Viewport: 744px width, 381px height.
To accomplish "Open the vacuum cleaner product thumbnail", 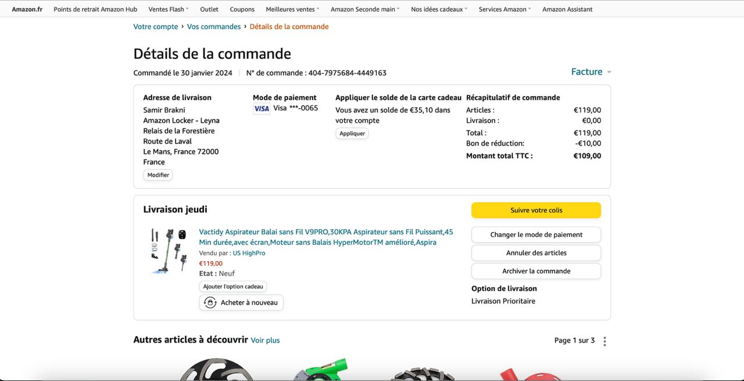I will [169, 251].
